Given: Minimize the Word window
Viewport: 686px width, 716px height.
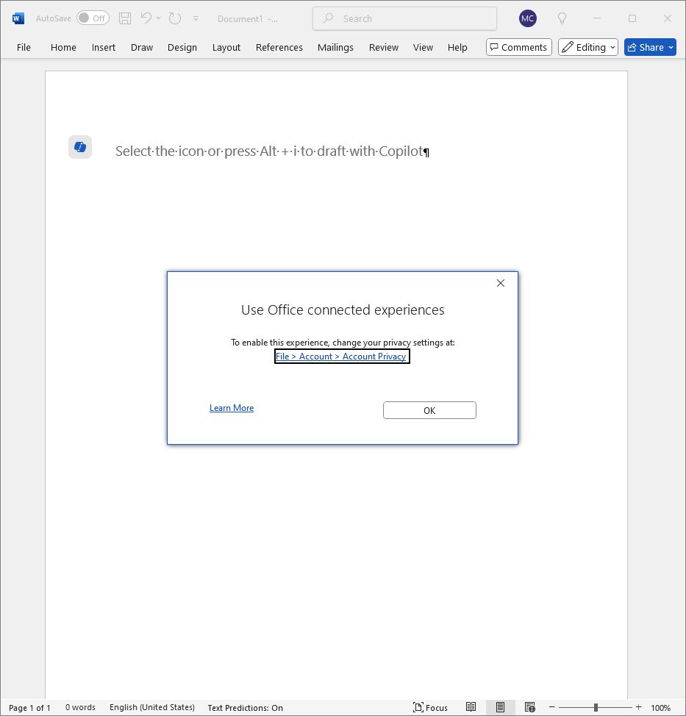Looking at the screenshot, I should (597, 18).
